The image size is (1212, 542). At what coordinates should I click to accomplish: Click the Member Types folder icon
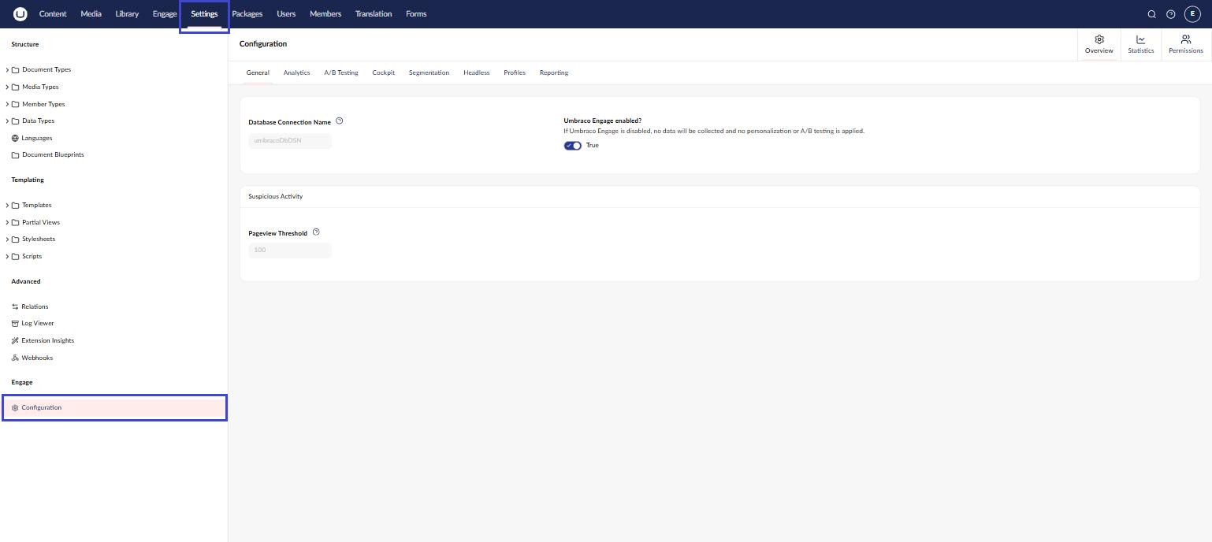[15, 104]
